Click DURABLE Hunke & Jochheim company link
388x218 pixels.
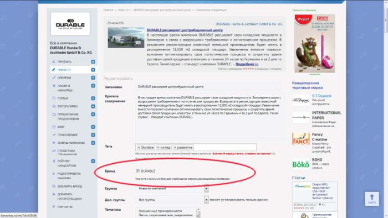coord(249,24)
